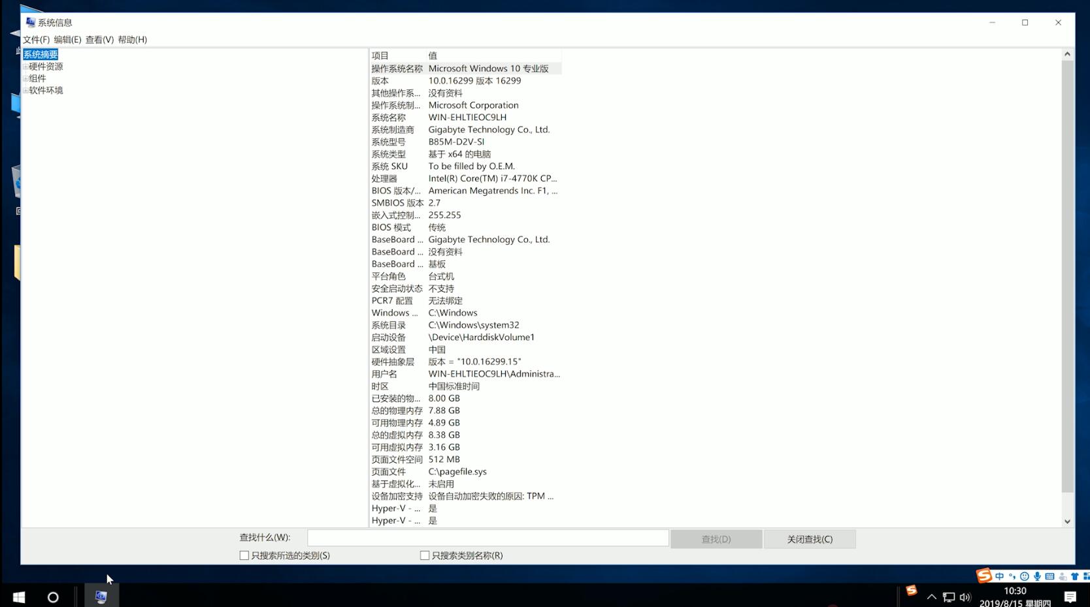The height and width of the screenshot is (607, 1090).
Task: Open the toolbox grid icon on Sogou bar
Action: [1086, 576]
